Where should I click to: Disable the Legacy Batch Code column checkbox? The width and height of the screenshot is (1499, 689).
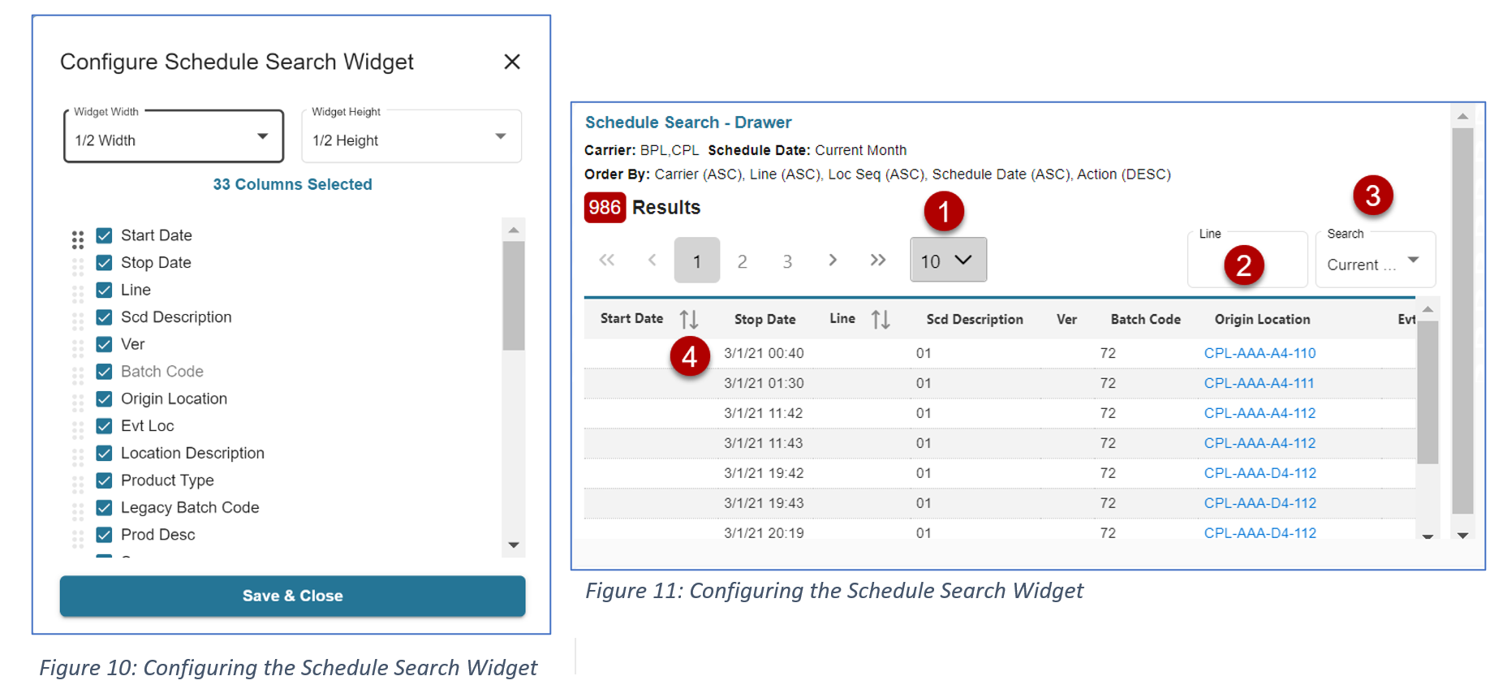(104, 508)
